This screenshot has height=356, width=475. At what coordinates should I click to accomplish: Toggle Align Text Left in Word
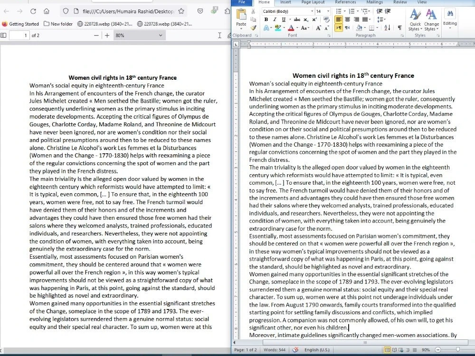coord(338,19)
